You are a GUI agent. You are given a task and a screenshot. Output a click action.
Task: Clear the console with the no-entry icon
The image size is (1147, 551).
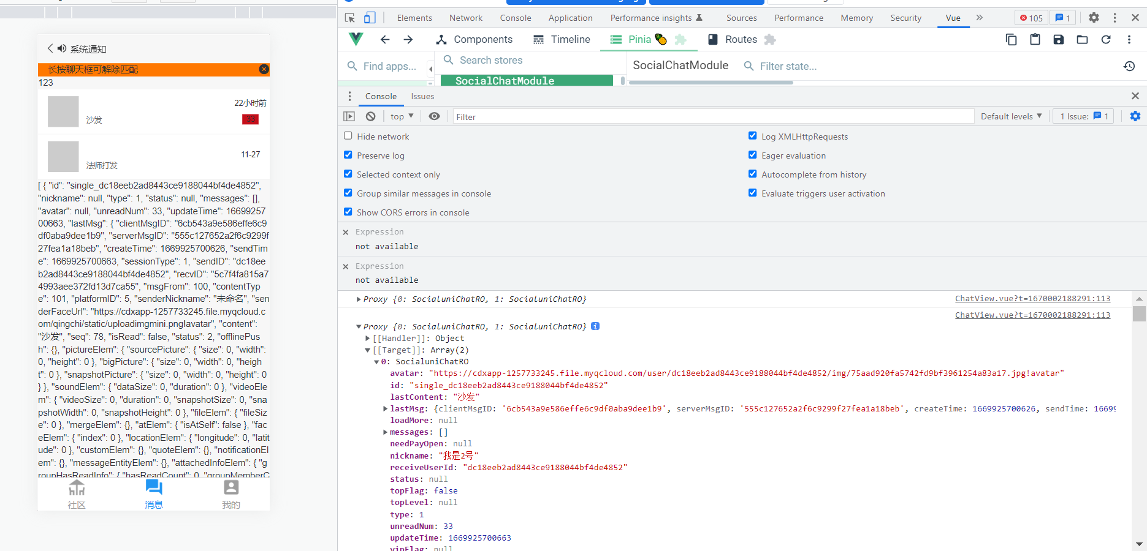click(370, 116)
